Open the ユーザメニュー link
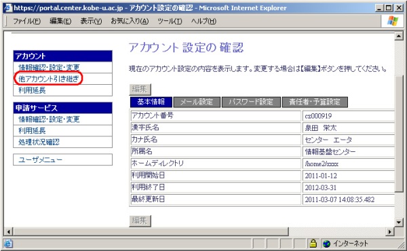This screenshot has width=407, height=251. pos(41,159)
